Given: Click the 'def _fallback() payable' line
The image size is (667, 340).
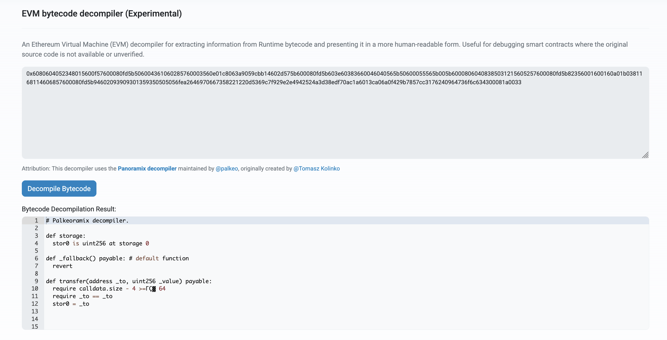Looking at the screenshot, I should (117, 259).
